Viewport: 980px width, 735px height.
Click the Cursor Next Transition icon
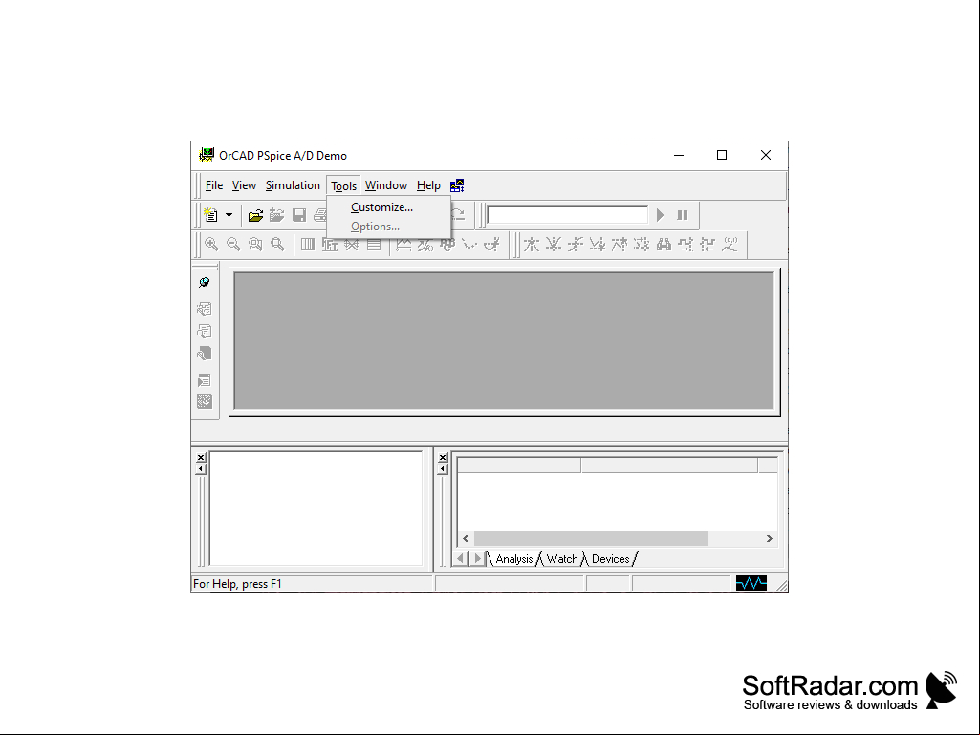686,245
